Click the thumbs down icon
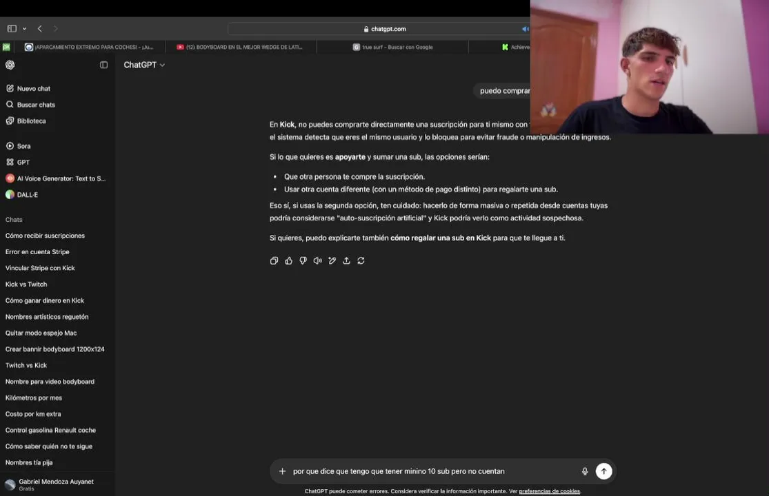Image resolution: width=769 pixels, height=496 pixels. [x=303, y=261]
